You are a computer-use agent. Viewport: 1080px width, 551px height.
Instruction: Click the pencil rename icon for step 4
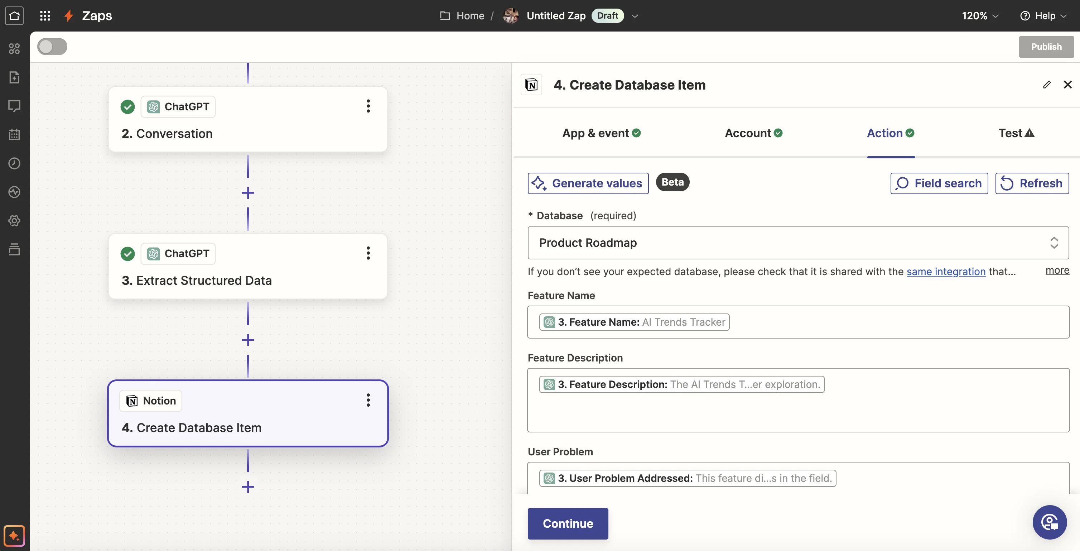[x=1046, y=85]
